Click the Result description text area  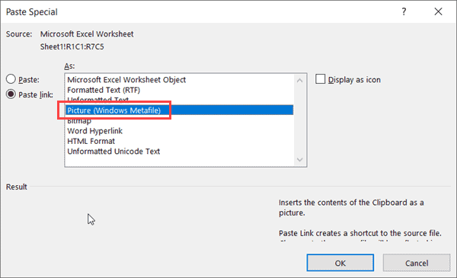[360, 220]
